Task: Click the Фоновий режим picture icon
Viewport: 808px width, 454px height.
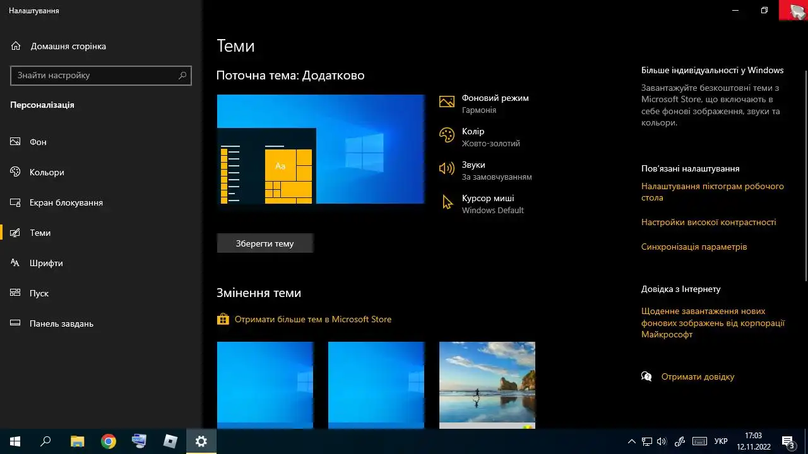Action: [447, 102]
